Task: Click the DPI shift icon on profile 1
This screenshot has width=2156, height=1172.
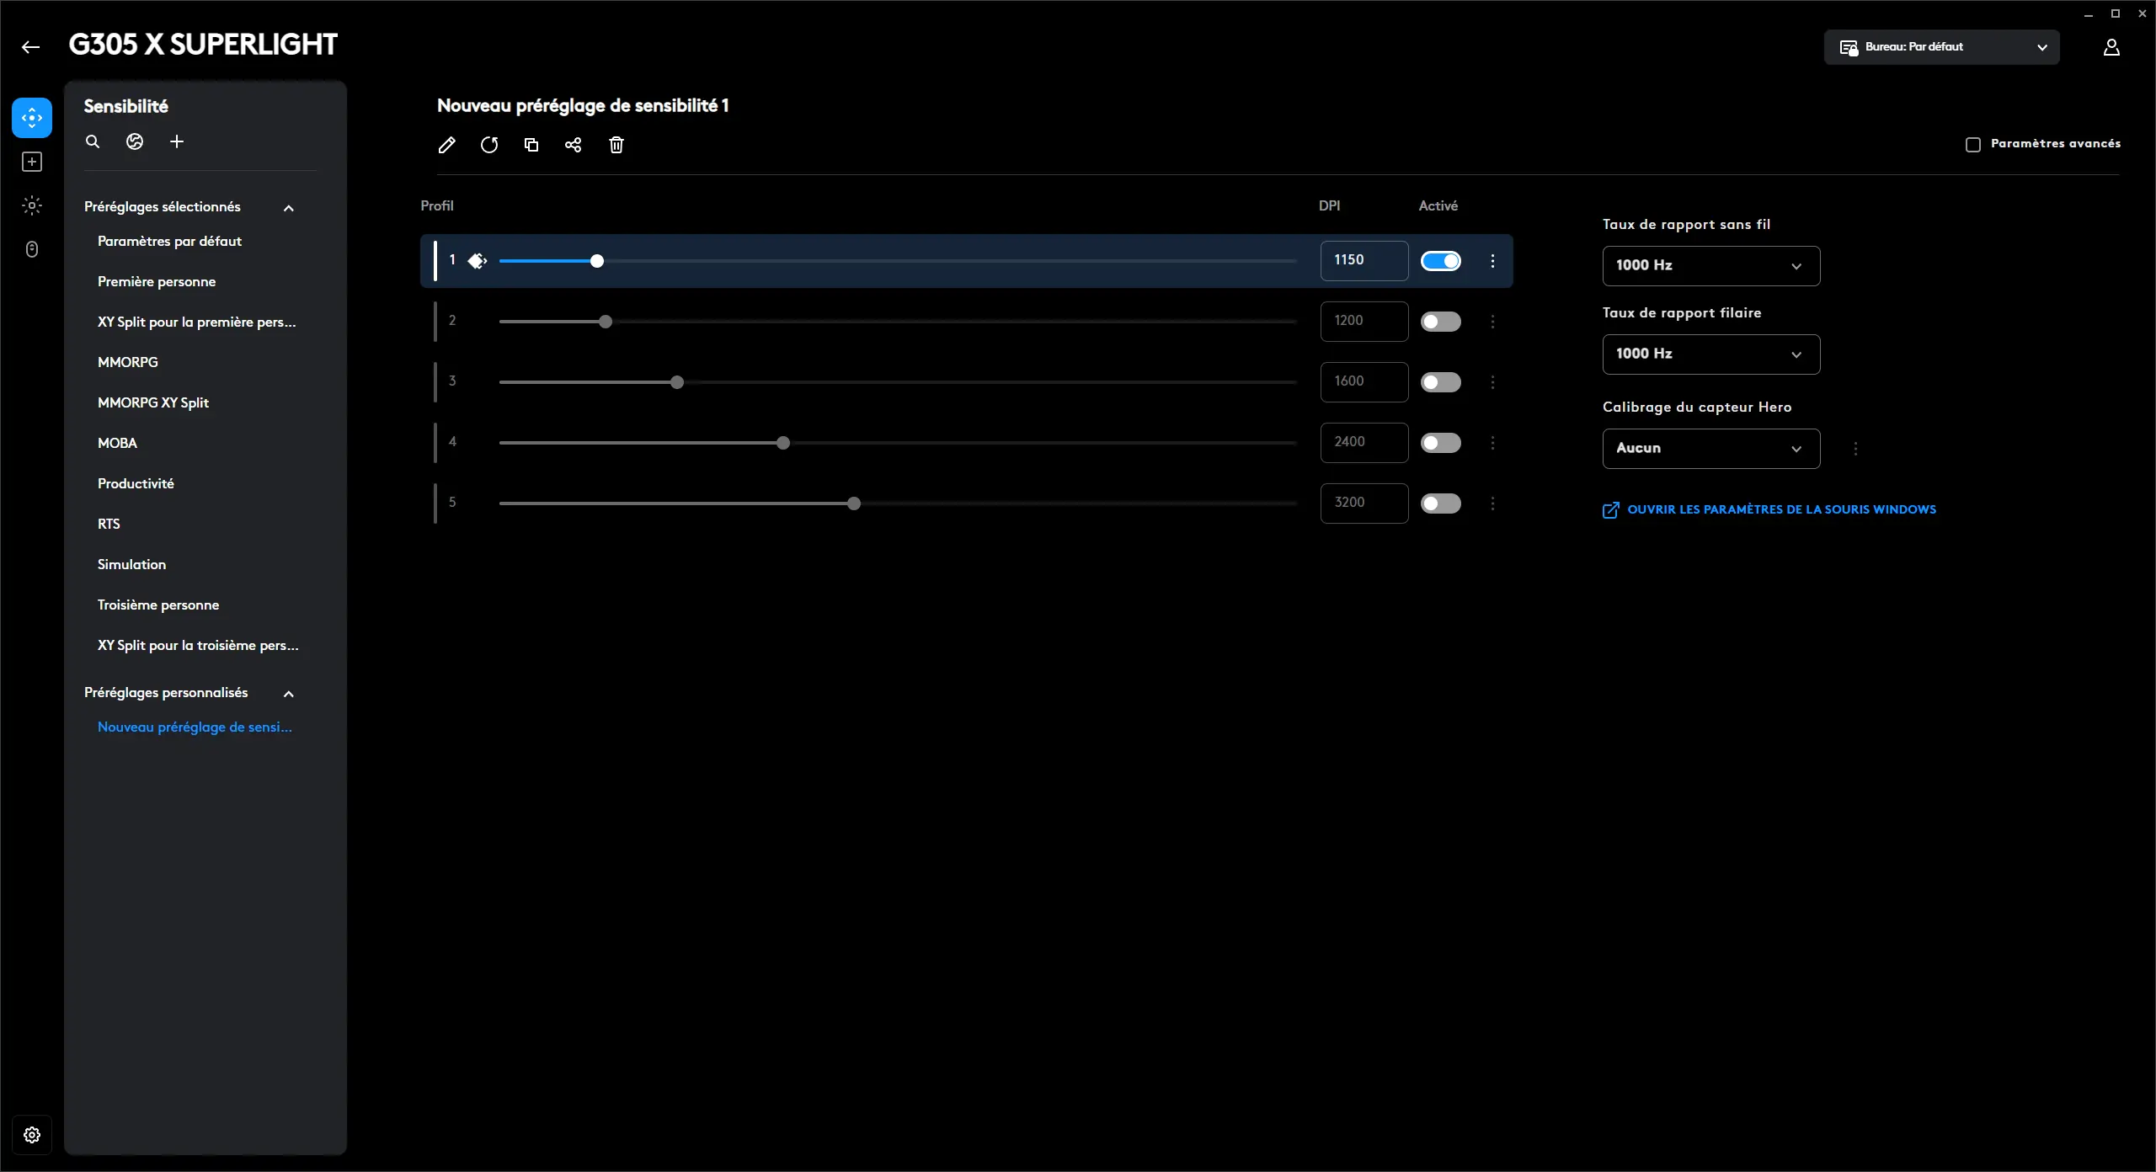Action: point(478,261)
